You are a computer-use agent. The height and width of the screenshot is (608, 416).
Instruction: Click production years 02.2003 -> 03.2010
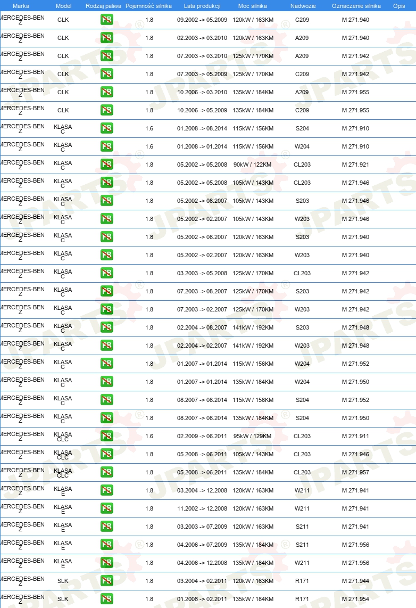pos(202,38)
